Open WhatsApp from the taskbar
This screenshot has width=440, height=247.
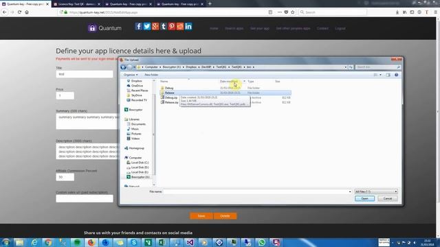261,242
